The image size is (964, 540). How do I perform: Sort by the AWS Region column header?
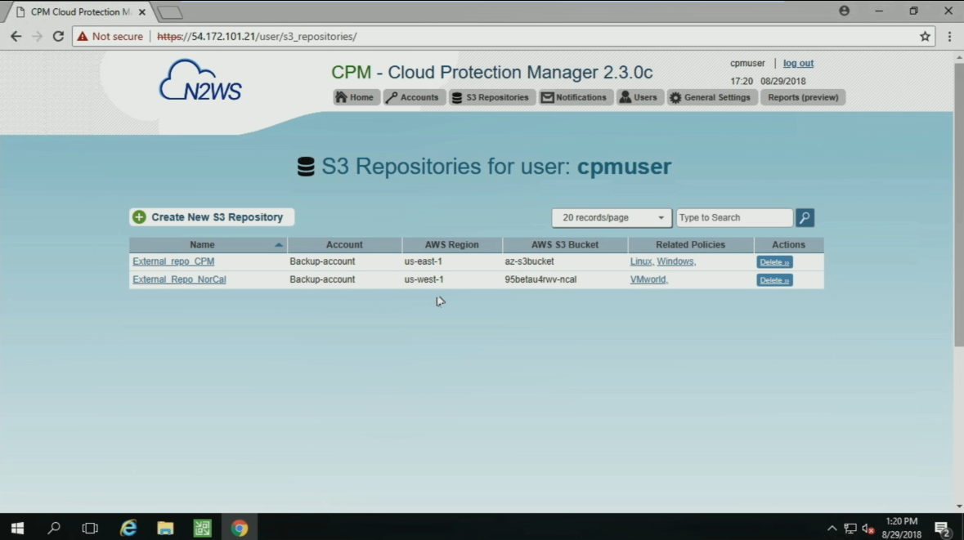(452, 244)
